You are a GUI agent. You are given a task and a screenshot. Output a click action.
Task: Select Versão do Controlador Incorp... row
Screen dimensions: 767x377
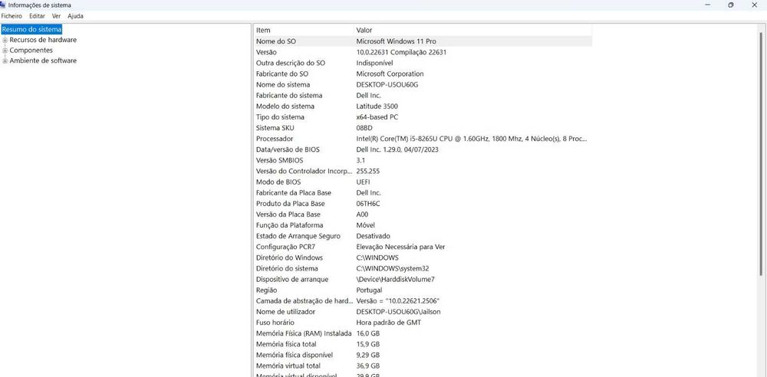click(423, 171)
